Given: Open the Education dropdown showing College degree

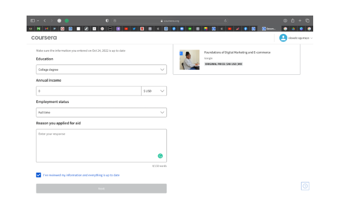Looking at the screenshot, I should [101, 70].
